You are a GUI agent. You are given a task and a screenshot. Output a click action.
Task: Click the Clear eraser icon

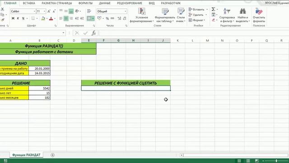pyautogui.click(x=213, y=20)
